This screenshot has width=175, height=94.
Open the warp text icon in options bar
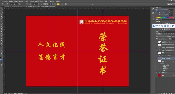click(x=62, y=4)
